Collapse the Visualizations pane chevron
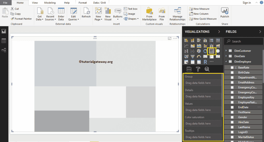Screen dimensions: 264x142 [x=219, y=32]
